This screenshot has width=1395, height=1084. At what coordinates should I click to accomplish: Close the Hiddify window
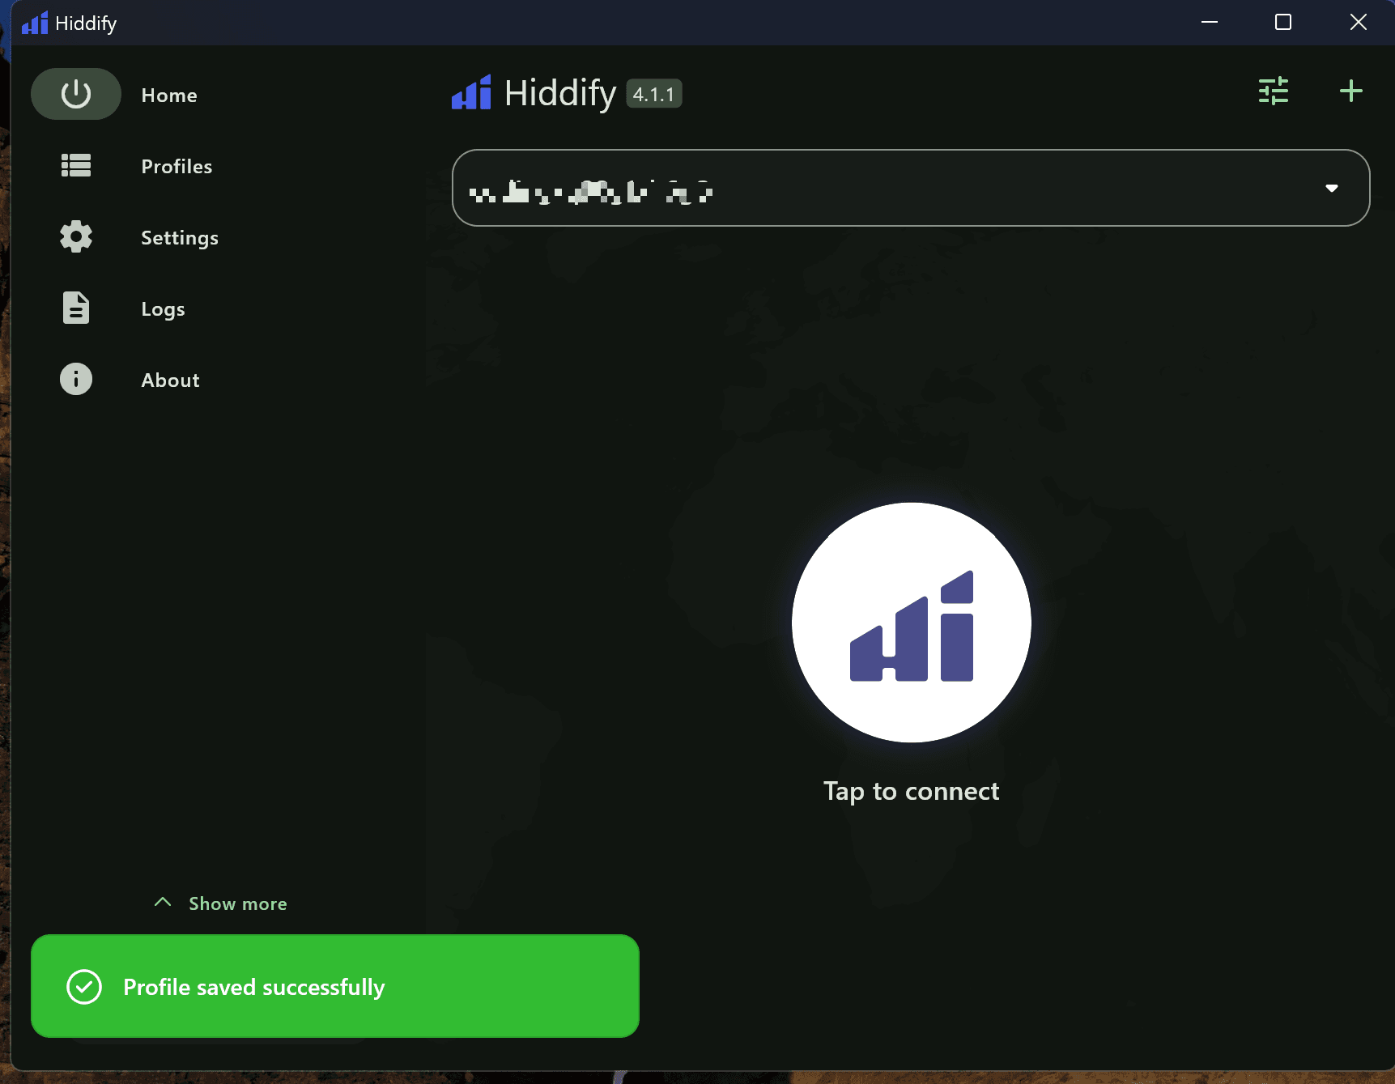[x=1358, y=23]
